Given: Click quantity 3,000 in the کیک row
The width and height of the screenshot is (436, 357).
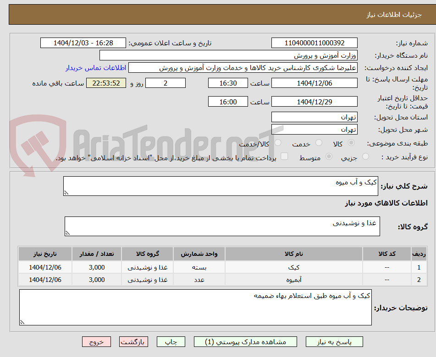Looking at the screenshot, I should tap(97, 267).
